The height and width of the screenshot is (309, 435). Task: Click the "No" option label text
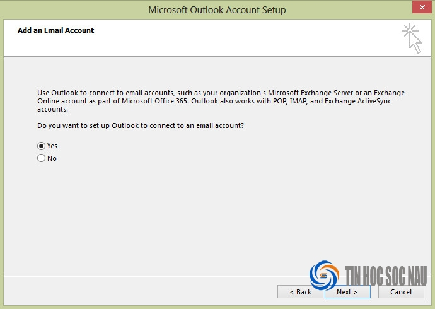[x=52, y=158]
